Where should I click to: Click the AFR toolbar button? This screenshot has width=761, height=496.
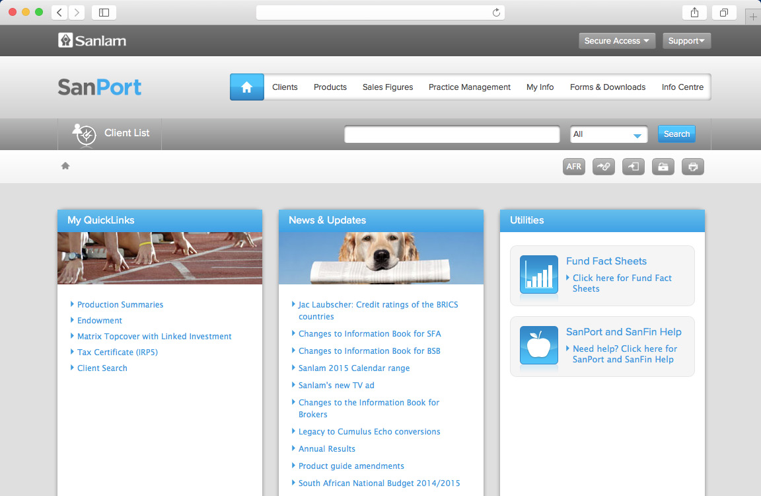pos(574,167)
